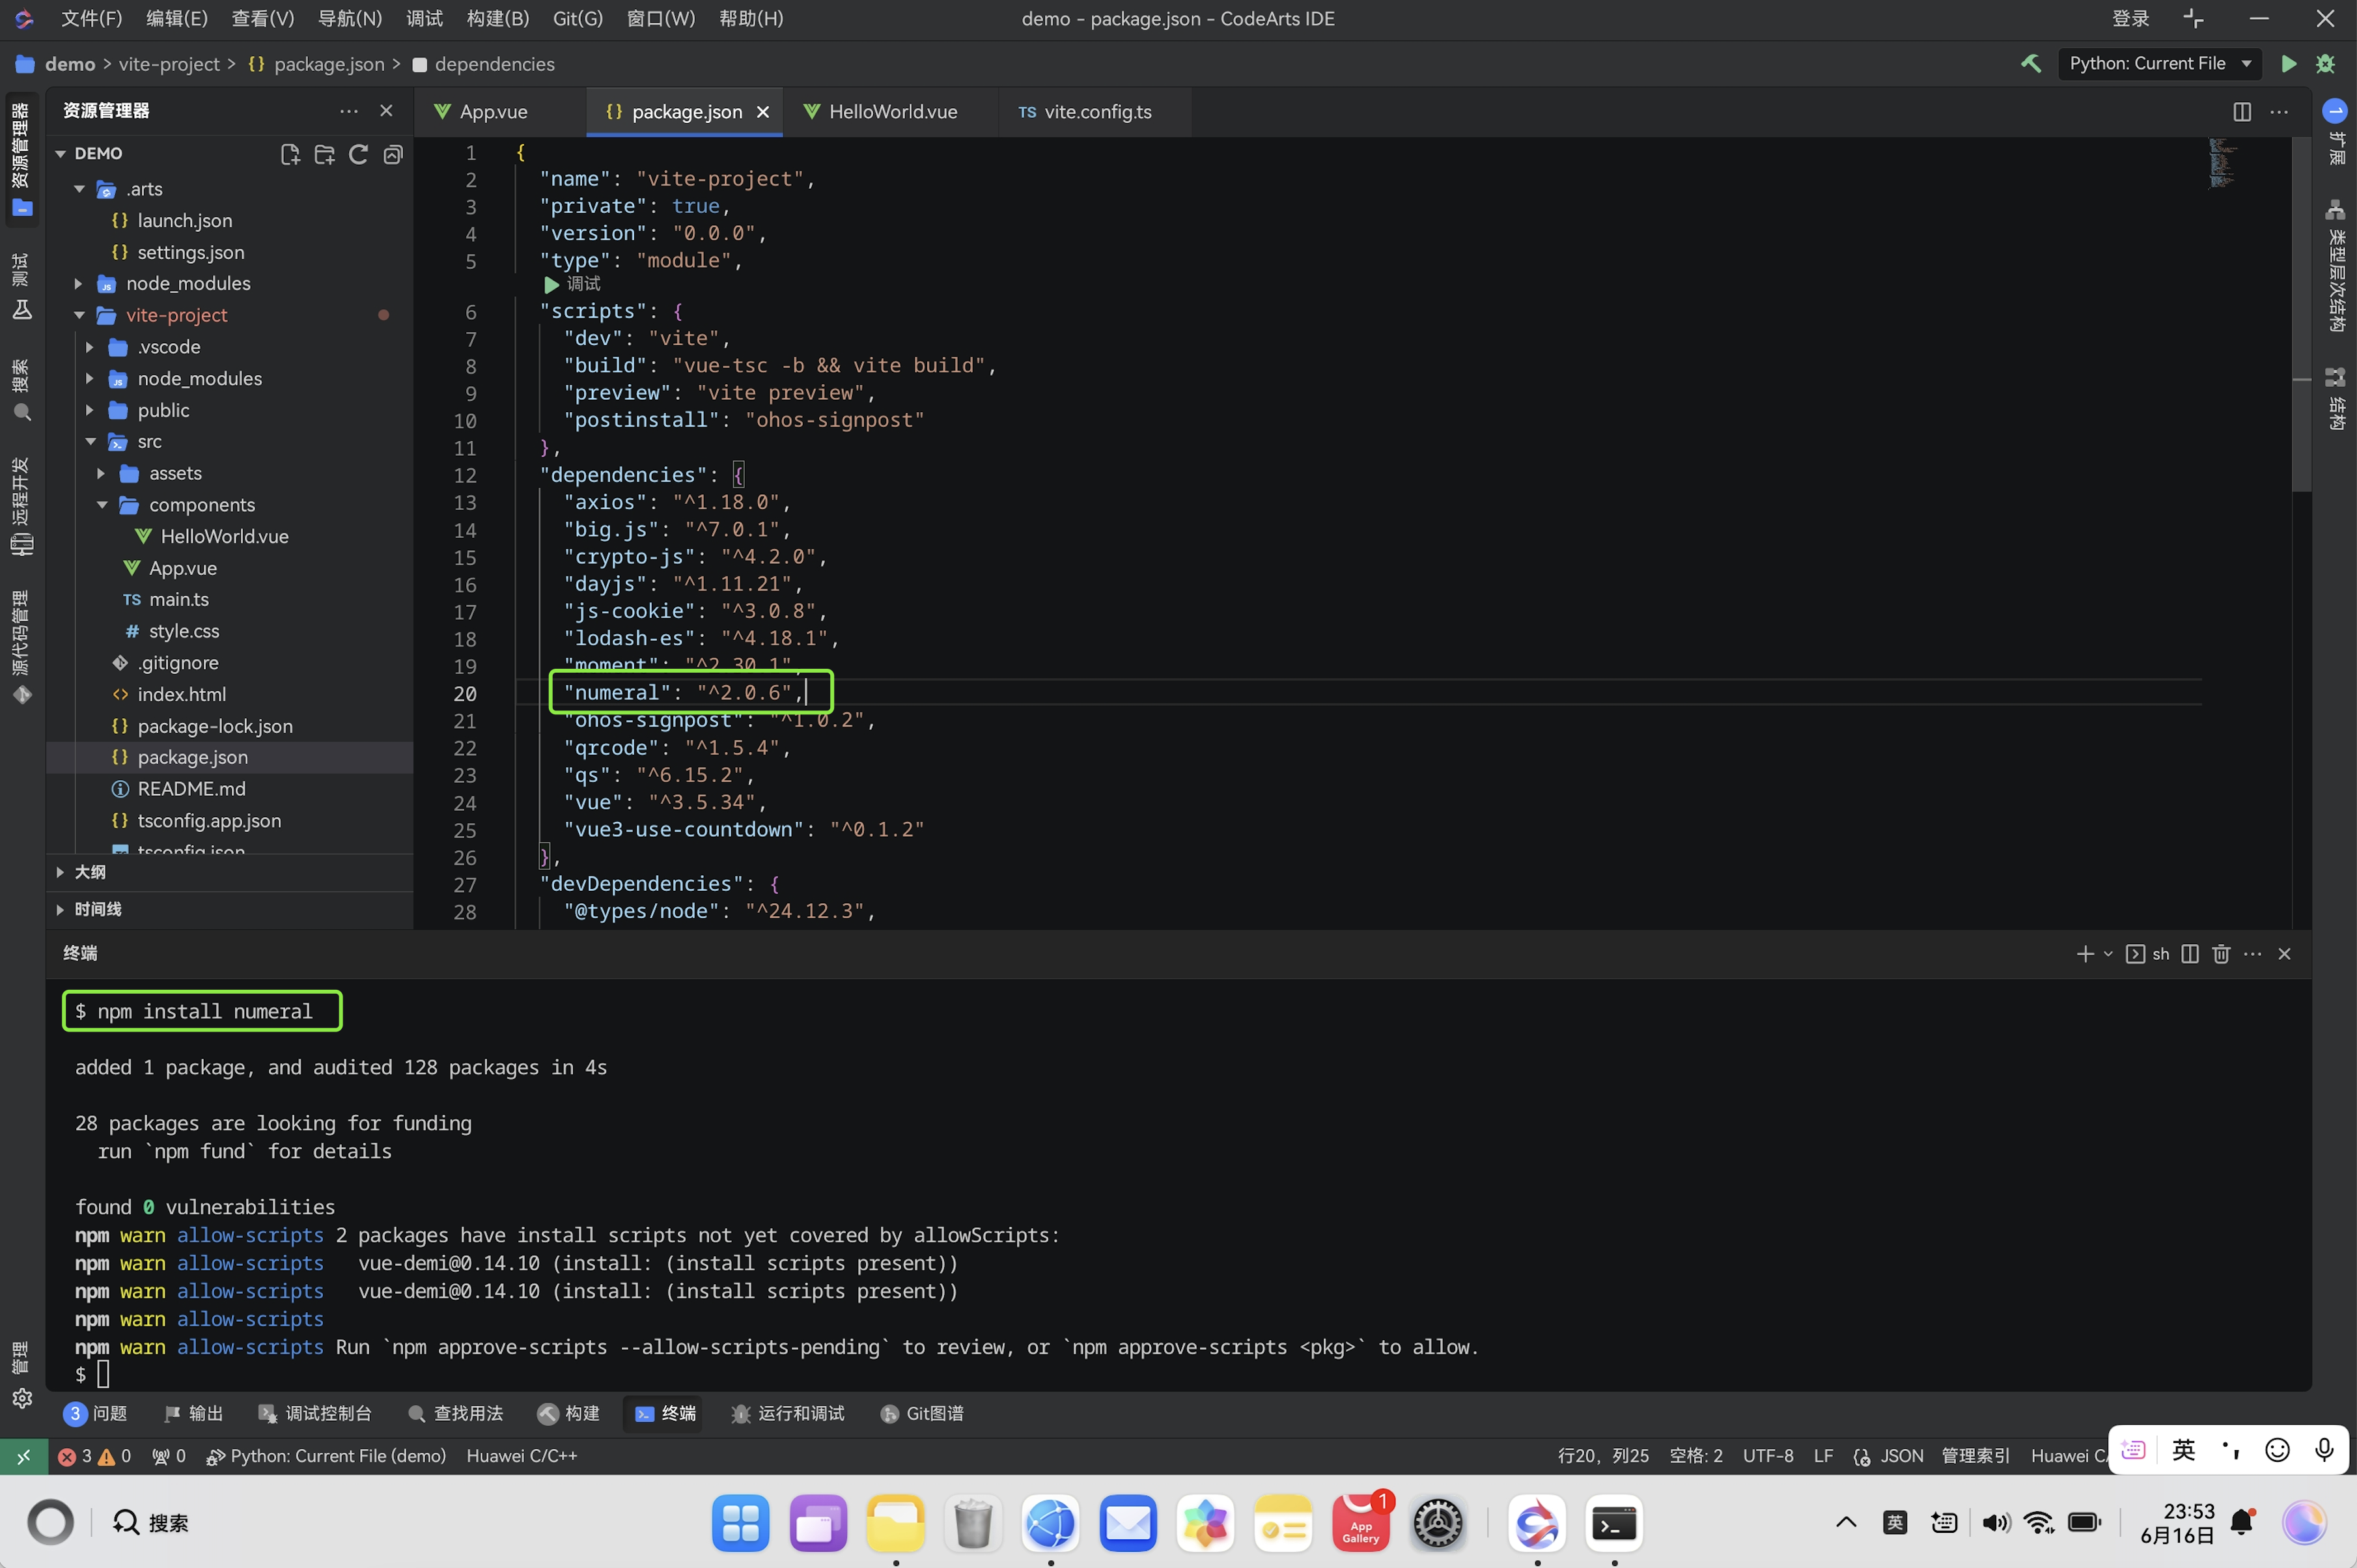The height and width of the screenshot is (1568, 2357).
Task: Collapse the vite-project folder
Action: (x=79, y=315)
